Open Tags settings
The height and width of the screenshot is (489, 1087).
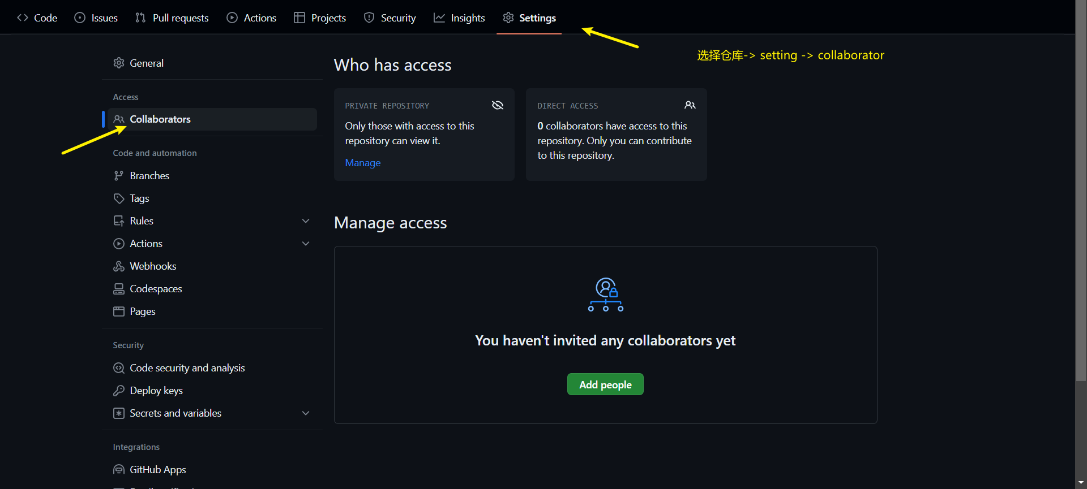click(212, 198)
